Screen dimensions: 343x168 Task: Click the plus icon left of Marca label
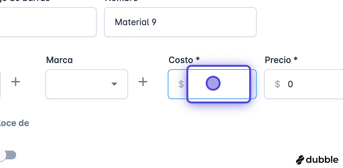tap(16, 82)
